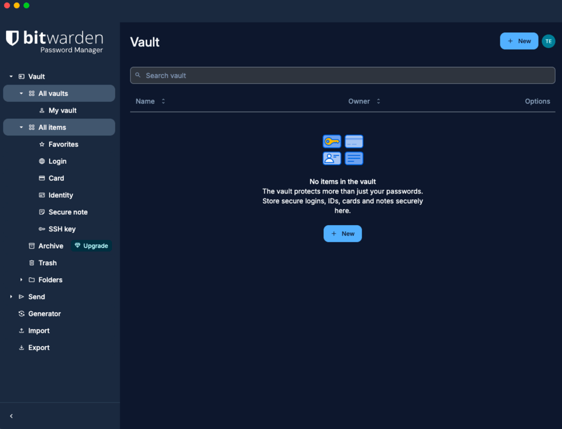
Task: Collapse sidebar with bottom chevron
Action: coord(12,416)
